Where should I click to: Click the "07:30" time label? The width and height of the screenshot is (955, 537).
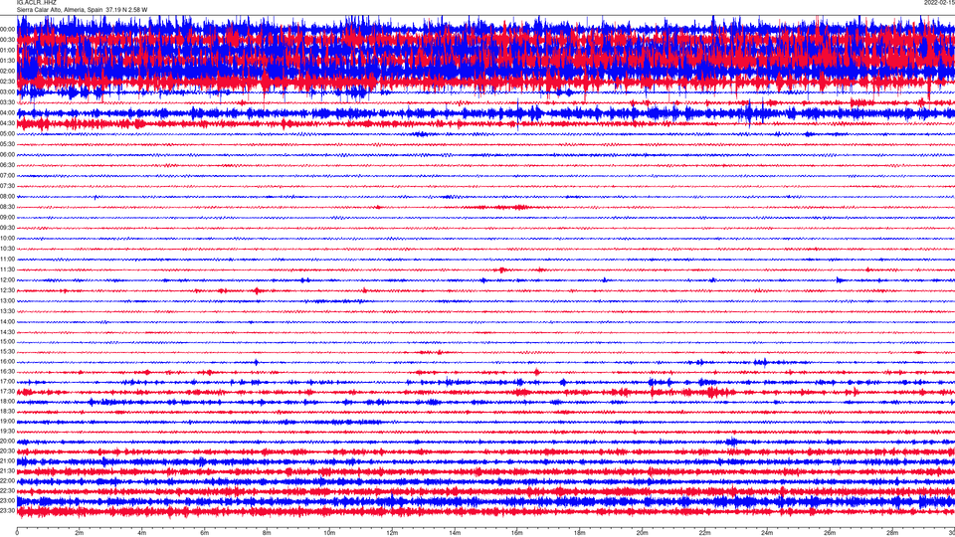[x=7, y=186]
